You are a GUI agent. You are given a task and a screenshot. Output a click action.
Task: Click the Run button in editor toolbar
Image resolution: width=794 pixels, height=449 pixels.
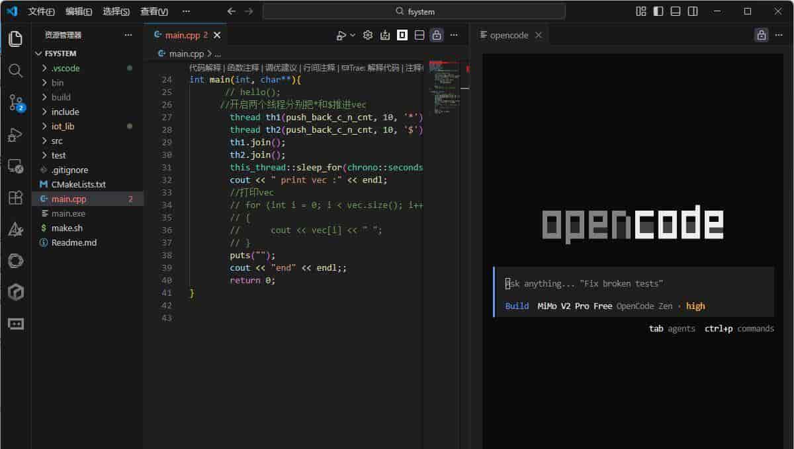click(x=341, y=35)
